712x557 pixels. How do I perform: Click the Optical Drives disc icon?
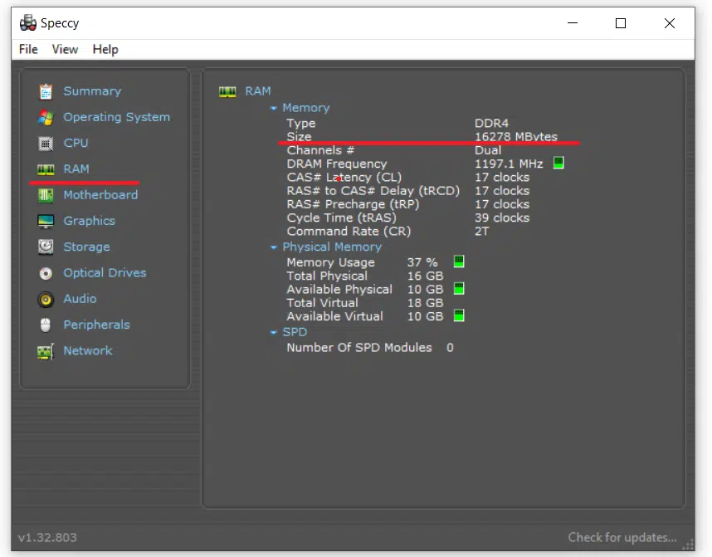tap(46, 273)
